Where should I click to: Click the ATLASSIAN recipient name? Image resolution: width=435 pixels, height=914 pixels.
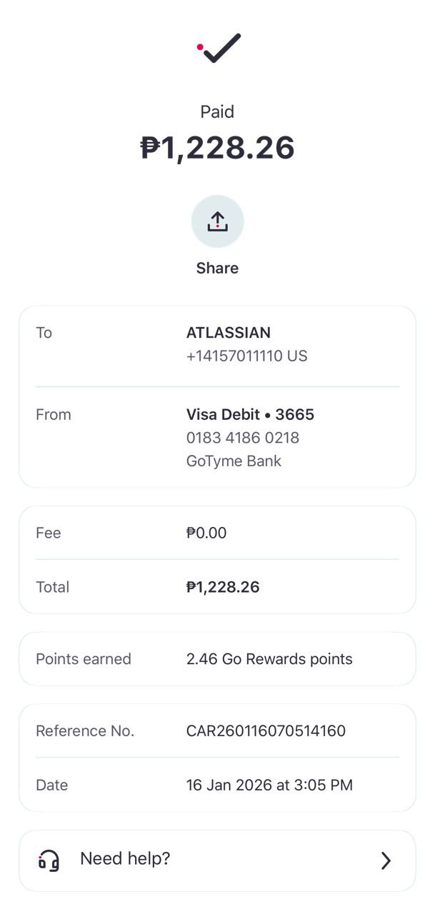click(x=229, y=333)
